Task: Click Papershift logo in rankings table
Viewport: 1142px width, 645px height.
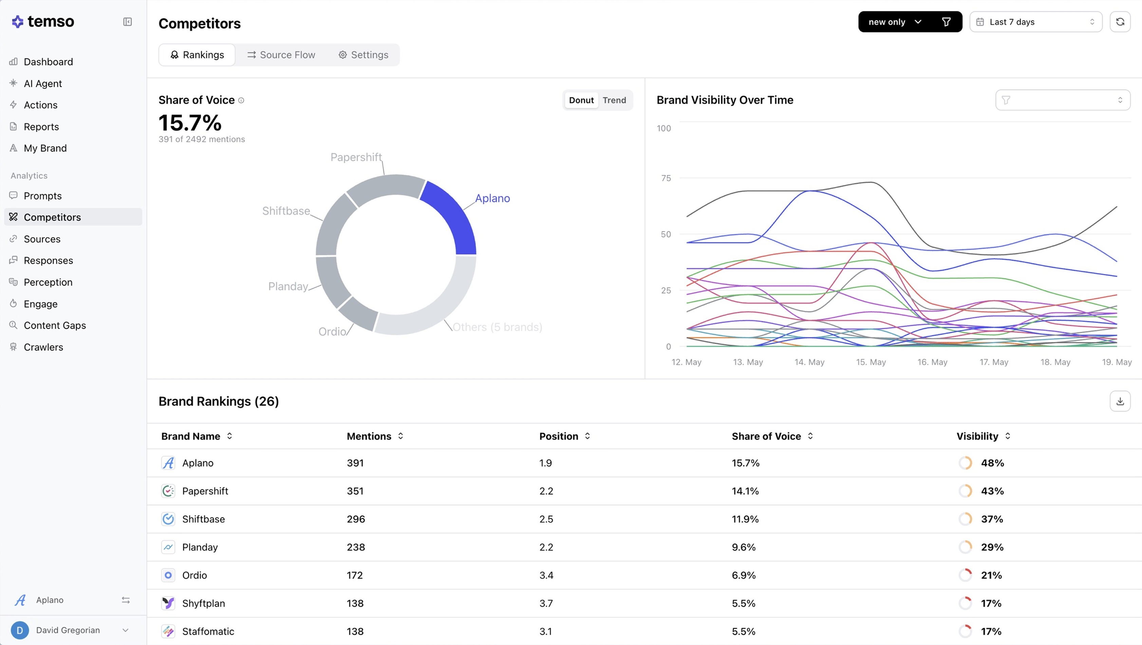Action: tap(168, 490)
